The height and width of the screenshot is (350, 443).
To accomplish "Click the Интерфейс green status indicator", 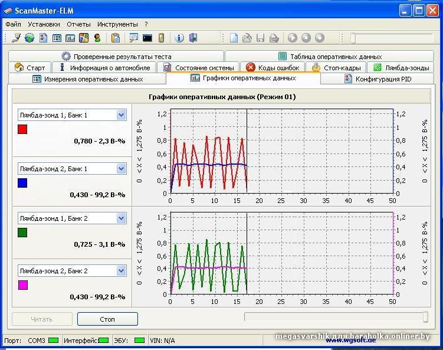I will click(x=103, y=340).
